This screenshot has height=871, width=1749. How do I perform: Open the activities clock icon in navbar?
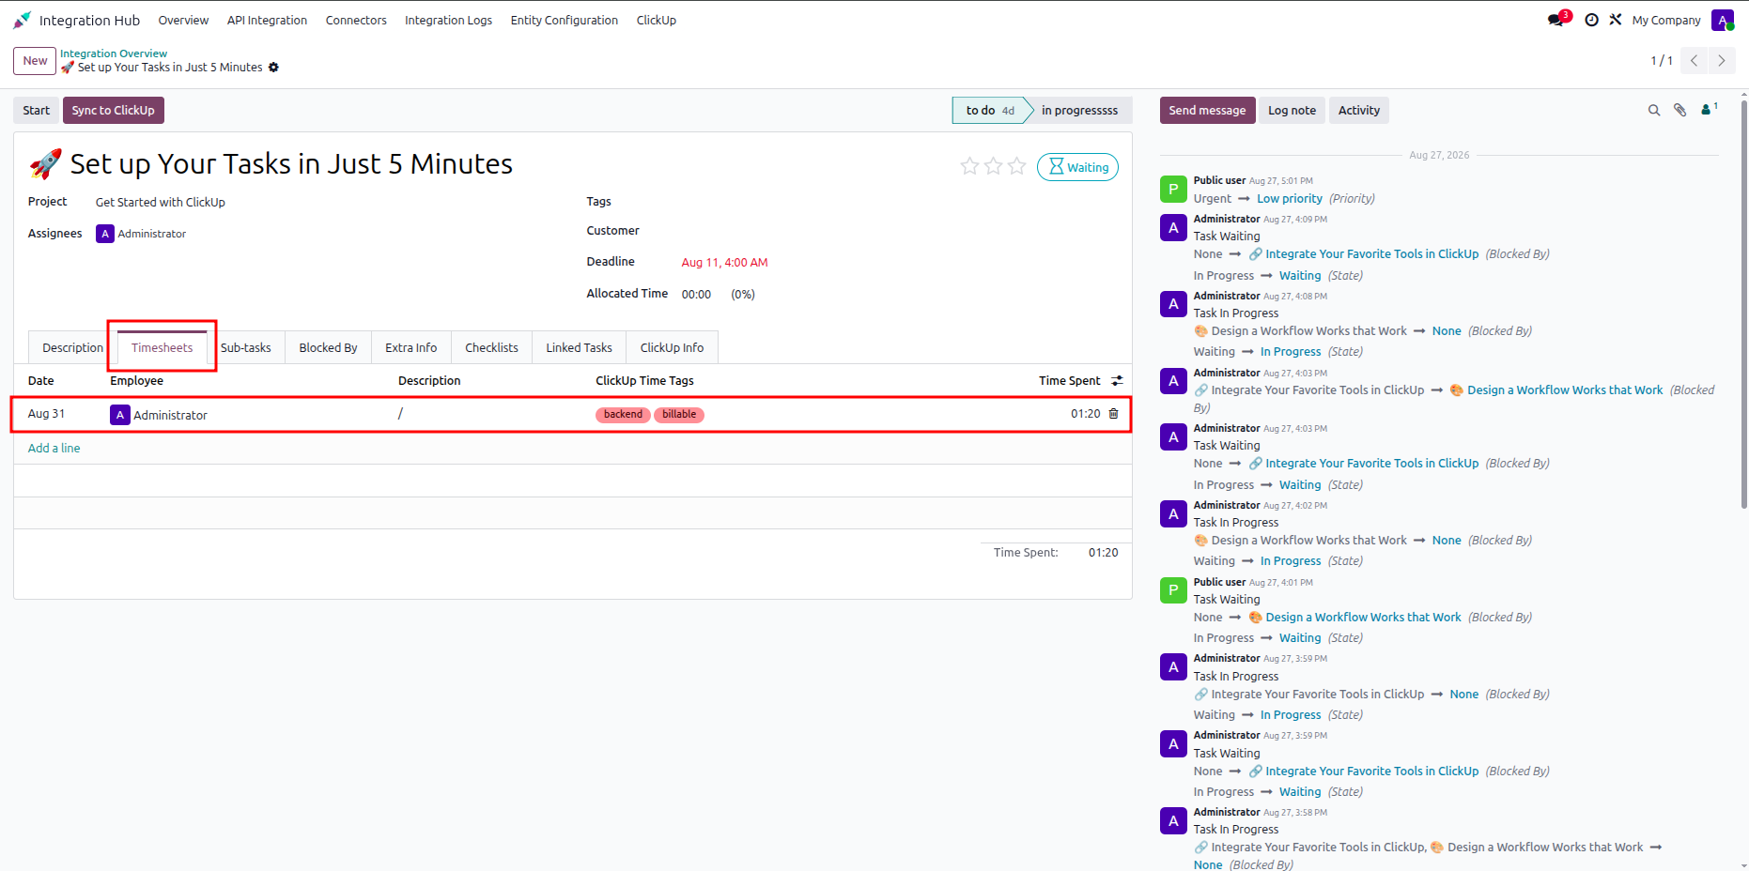click(x=1591, y=20)
